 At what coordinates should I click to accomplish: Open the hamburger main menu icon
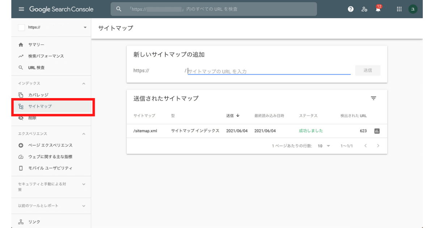(21, 9)
